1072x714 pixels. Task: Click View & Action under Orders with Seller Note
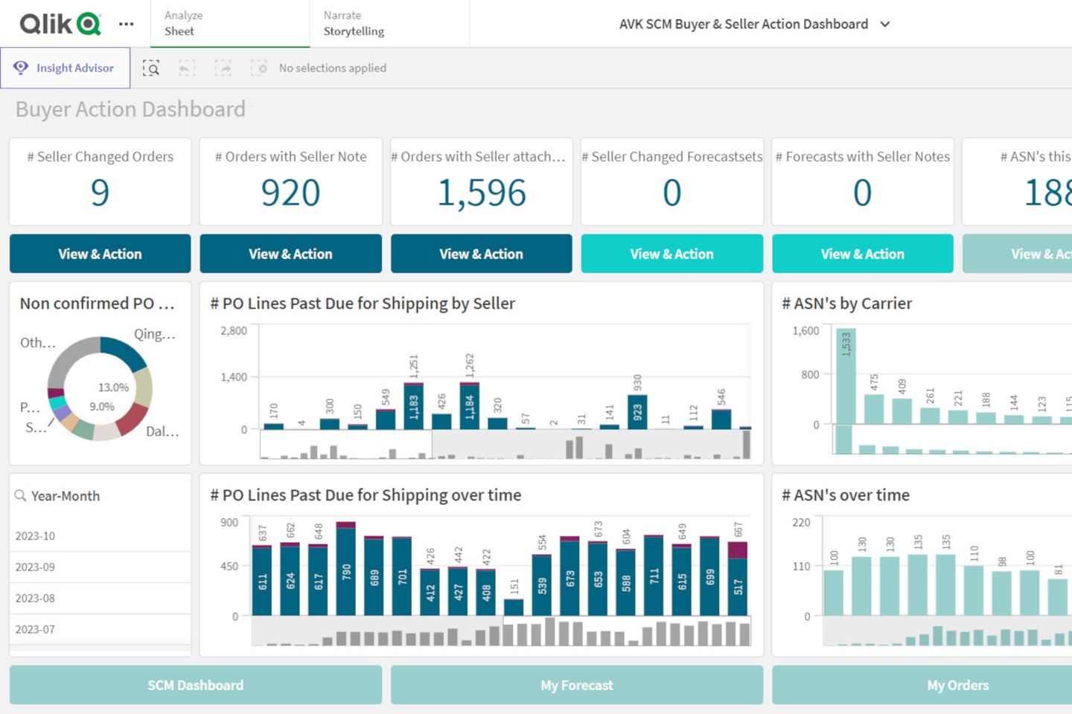[x=290, y=254]
